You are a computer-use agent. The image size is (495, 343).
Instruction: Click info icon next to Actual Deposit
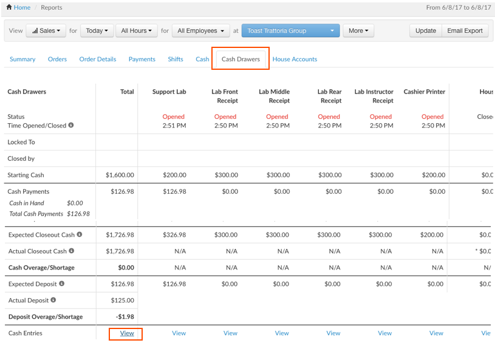[x=53, y=300]
